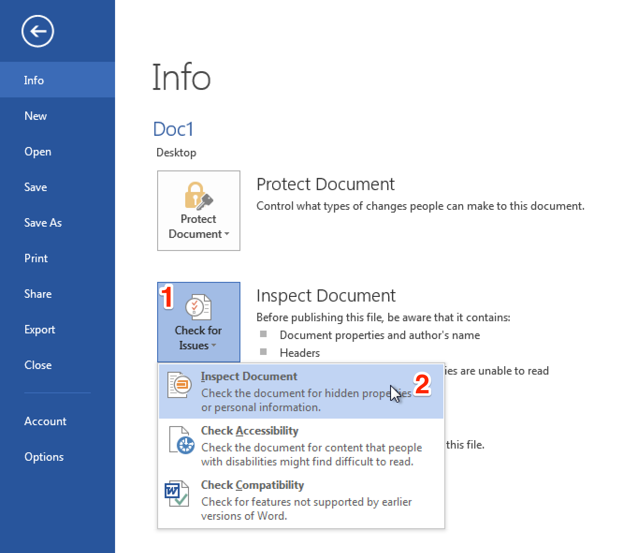The height and width of the screenshot is (553, 623).
Task: Choose Check Compatibility from the menu
Action: pos(252,485)
